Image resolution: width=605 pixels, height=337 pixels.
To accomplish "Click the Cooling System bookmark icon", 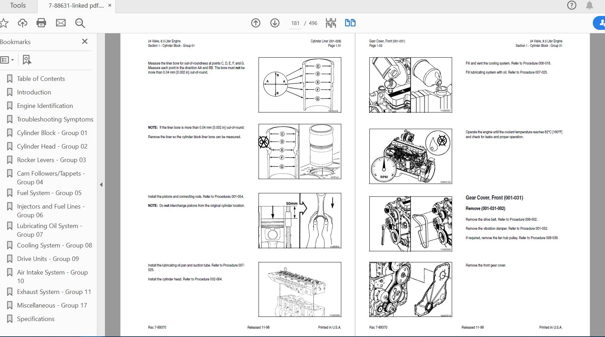I will pos(10,245).
